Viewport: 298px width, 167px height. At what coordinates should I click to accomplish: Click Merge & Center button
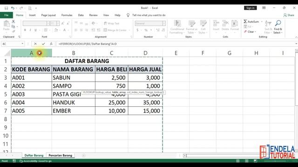click(115, 30)
